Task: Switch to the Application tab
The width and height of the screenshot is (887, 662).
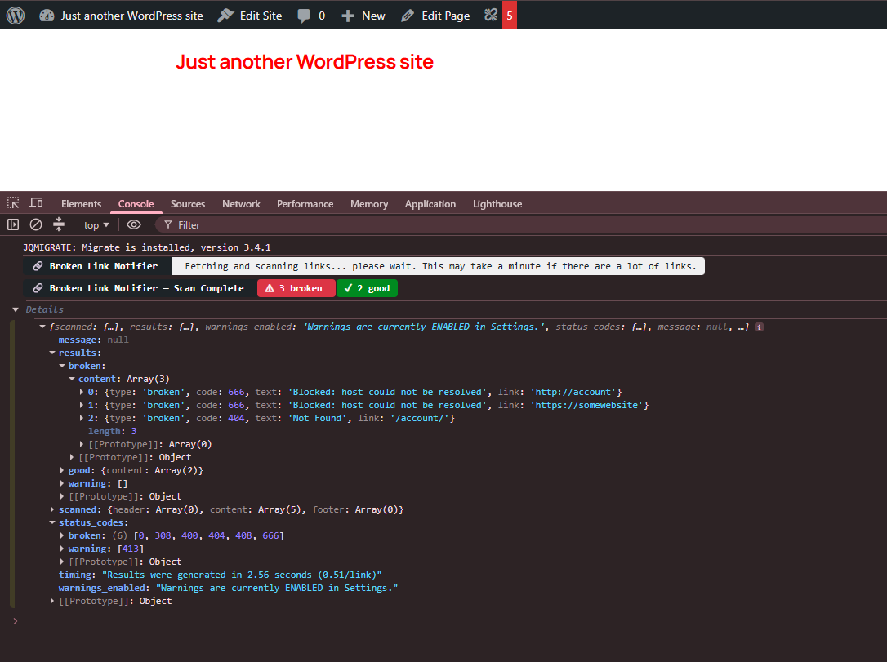Action: [430, 204]
